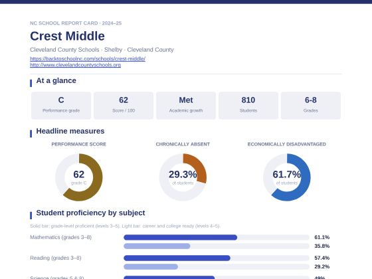Click the Grades 6-8 card
This screenshot has height=279, width=372.
tap(311, 106)
